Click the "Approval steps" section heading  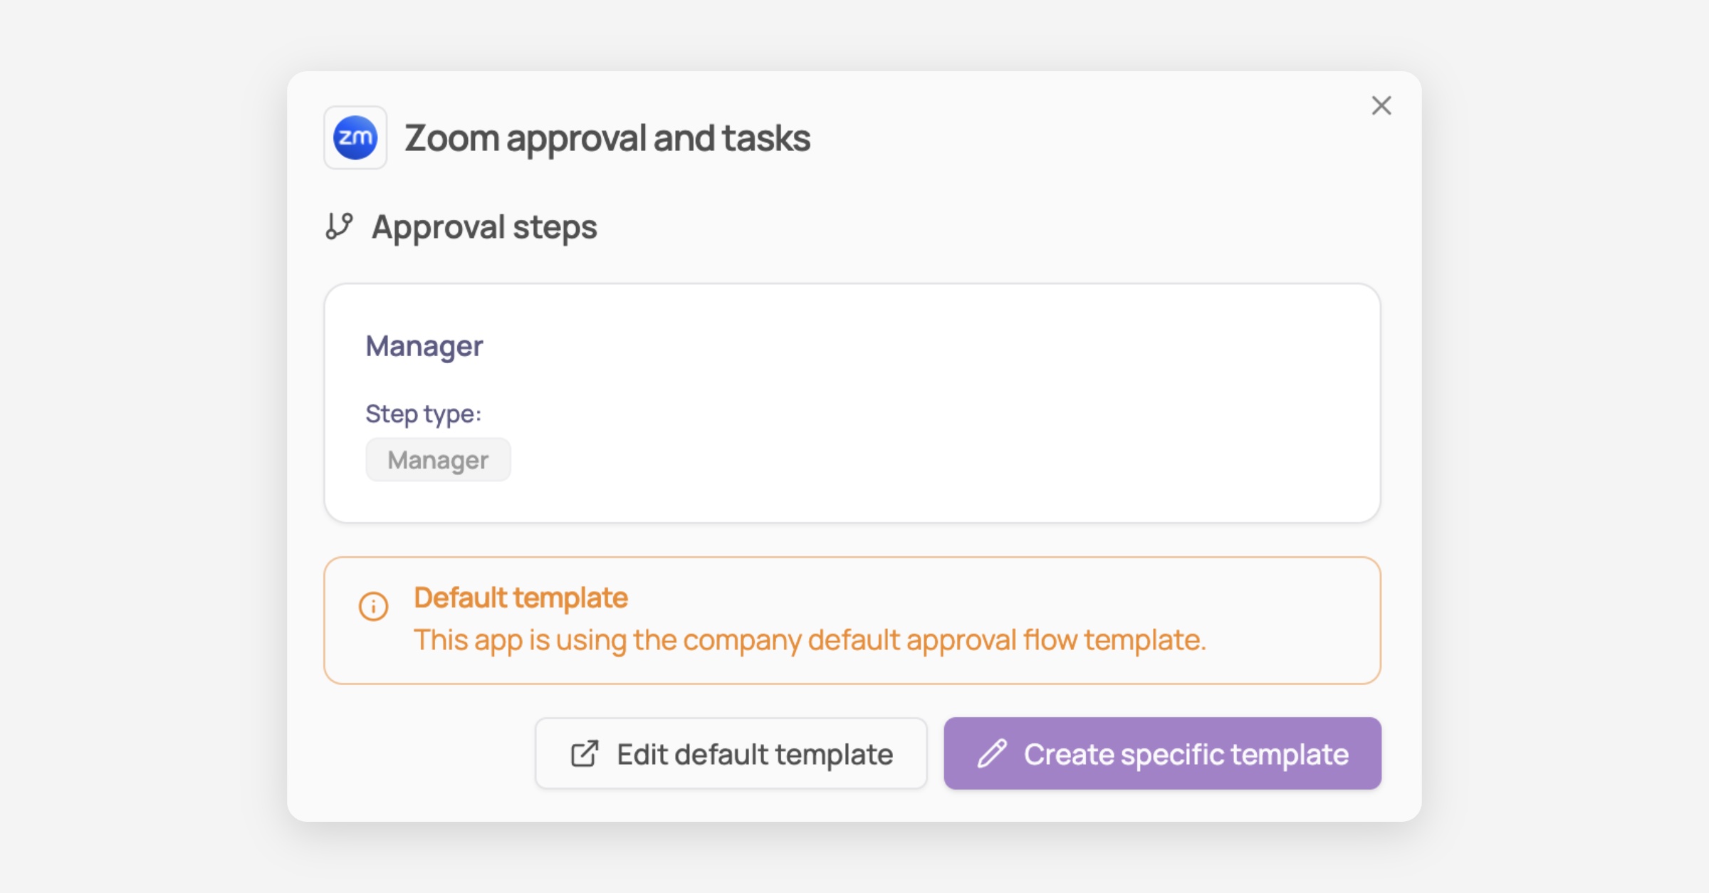(484, 227)
